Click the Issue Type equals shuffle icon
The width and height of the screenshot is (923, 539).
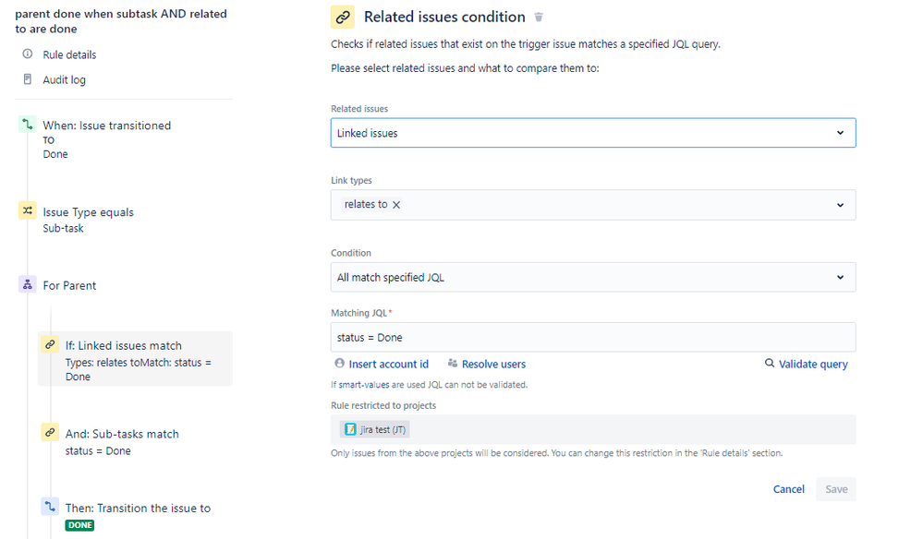27,211
